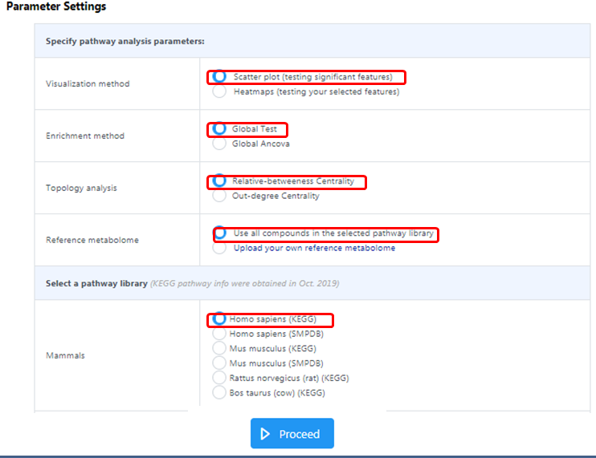This screenshot has height=458, width=596.
Task: Choose Mus musculus (KEGG) library
Action: coord(219,348)
